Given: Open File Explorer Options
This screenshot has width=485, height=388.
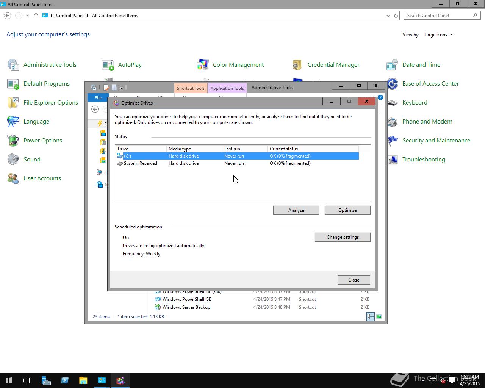Looking at the screenshot, I should 43,103.
